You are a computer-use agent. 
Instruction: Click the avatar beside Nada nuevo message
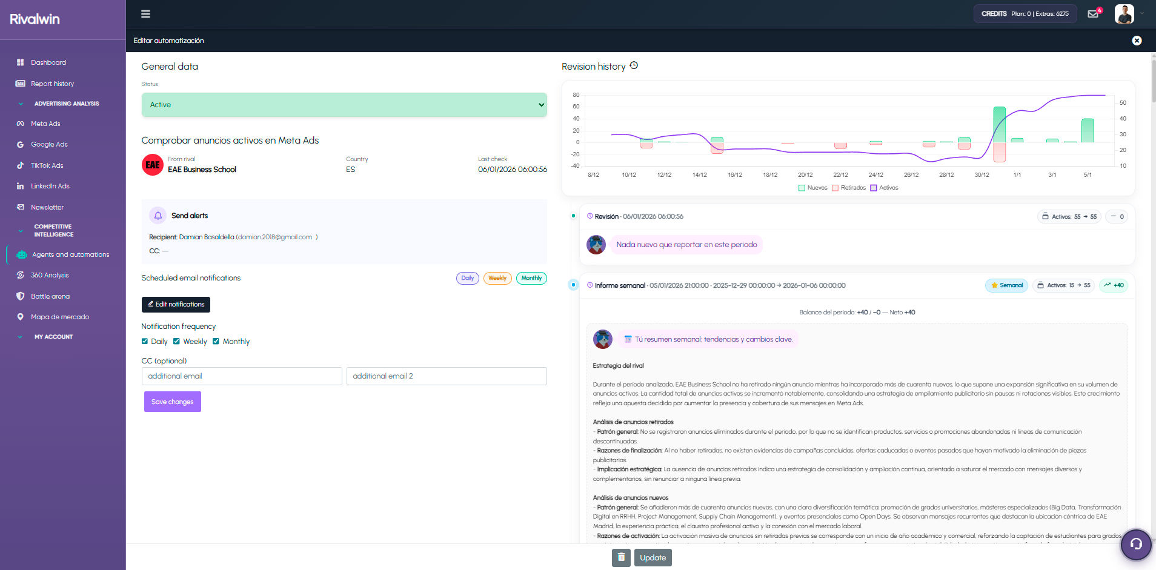pos(596,245)
